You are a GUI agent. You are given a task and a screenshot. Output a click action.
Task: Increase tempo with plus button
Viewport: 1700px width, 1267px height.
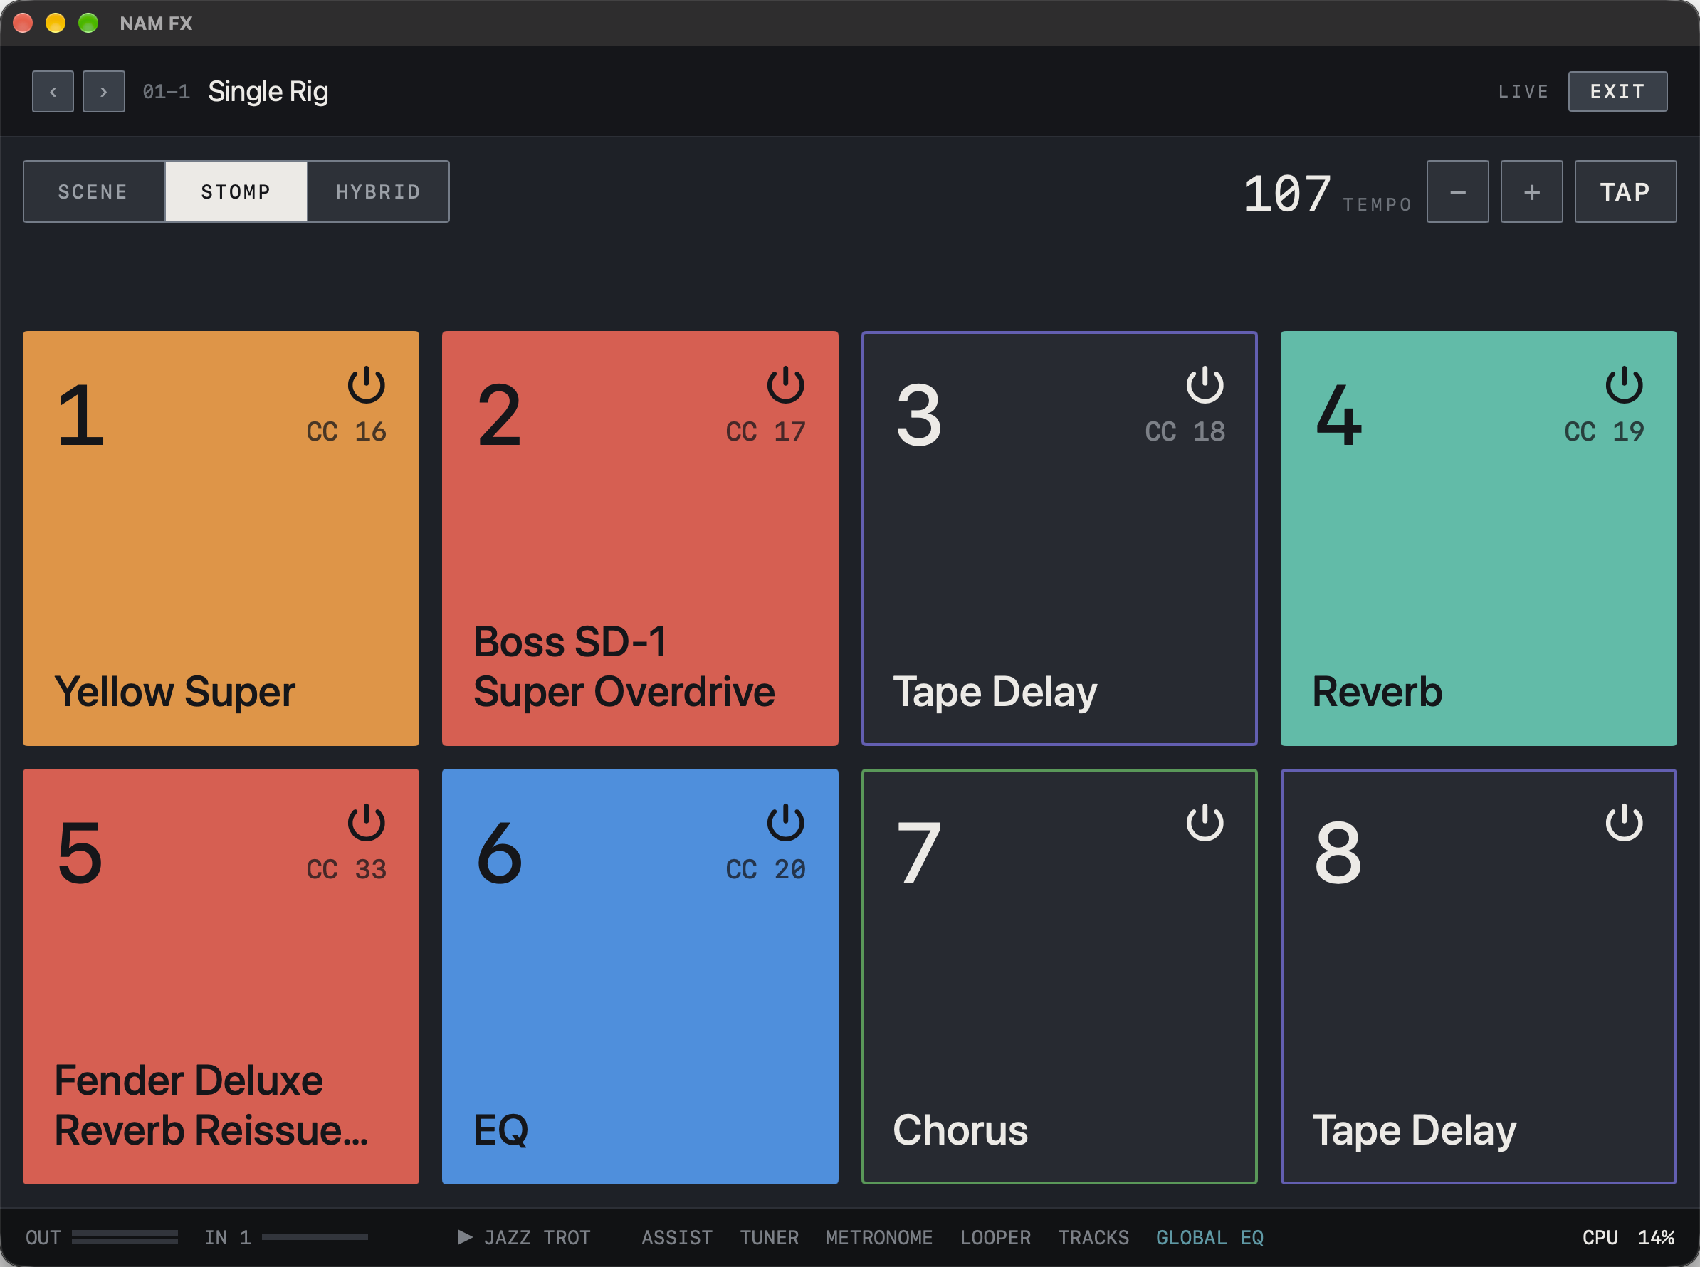coord(1531,191)
